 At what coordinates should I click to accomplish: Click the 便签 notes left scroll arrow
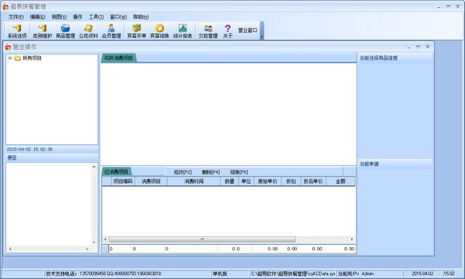coord(10,249)
